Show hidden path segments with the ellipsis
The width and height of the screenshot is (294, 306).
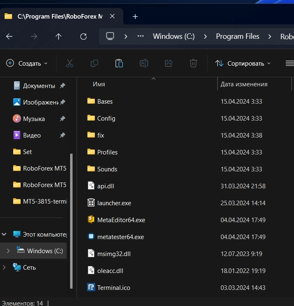click(141, 36)
